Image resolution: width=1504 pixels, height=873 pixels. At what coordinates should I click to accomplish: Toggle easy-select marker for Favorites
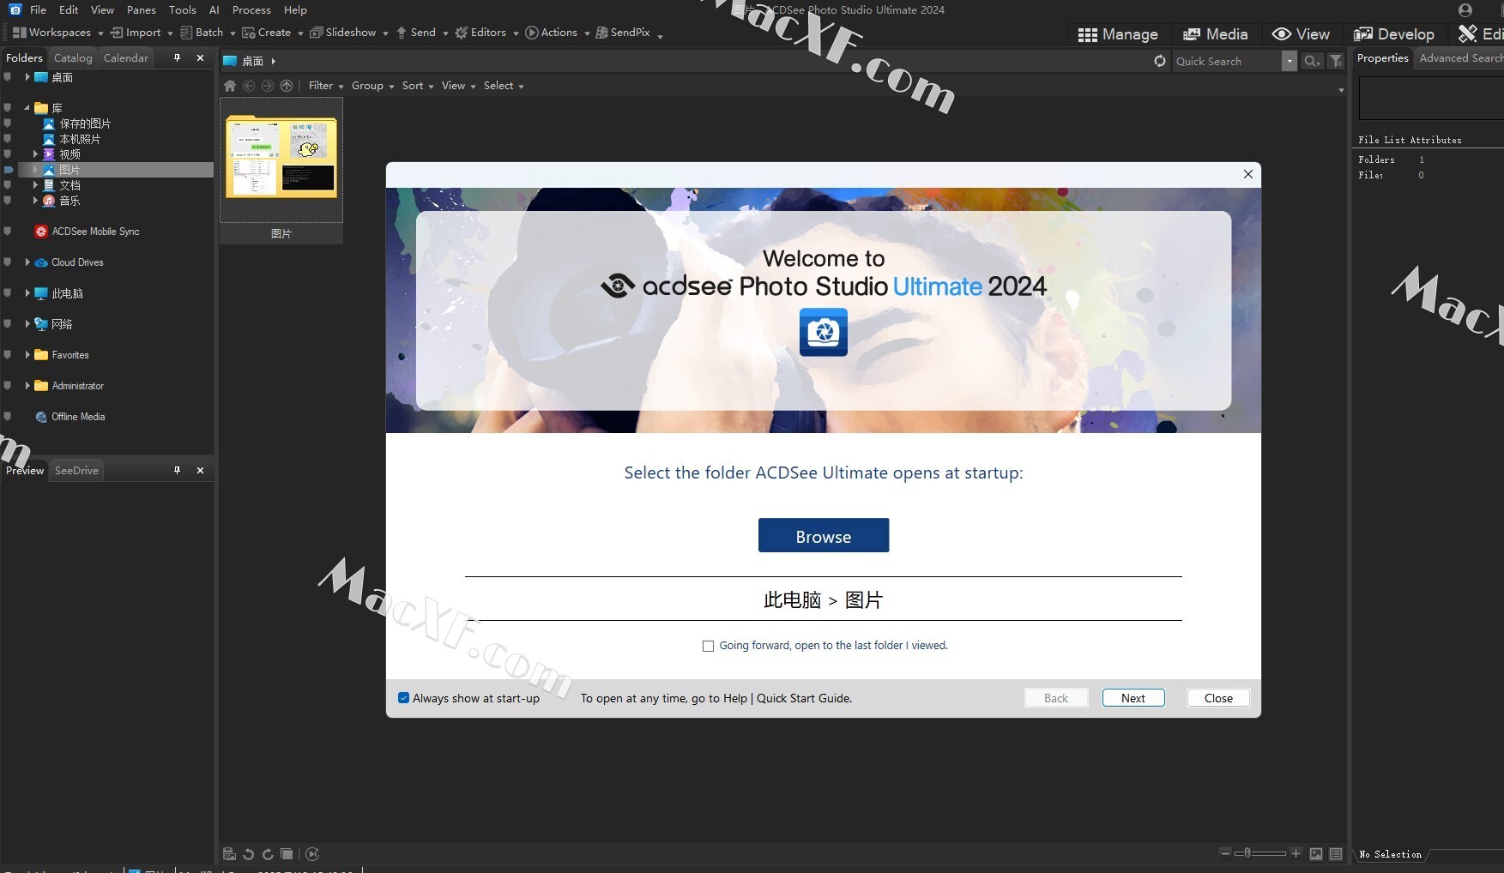8,355
